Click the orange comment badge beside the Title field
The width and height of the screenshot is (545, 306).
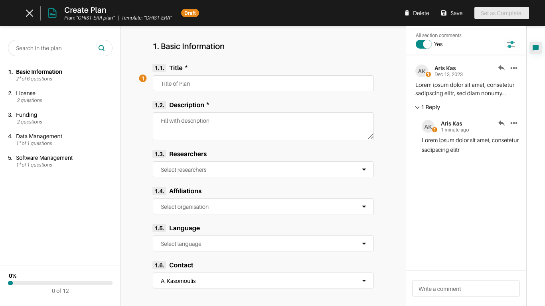[x=143, y=78]
